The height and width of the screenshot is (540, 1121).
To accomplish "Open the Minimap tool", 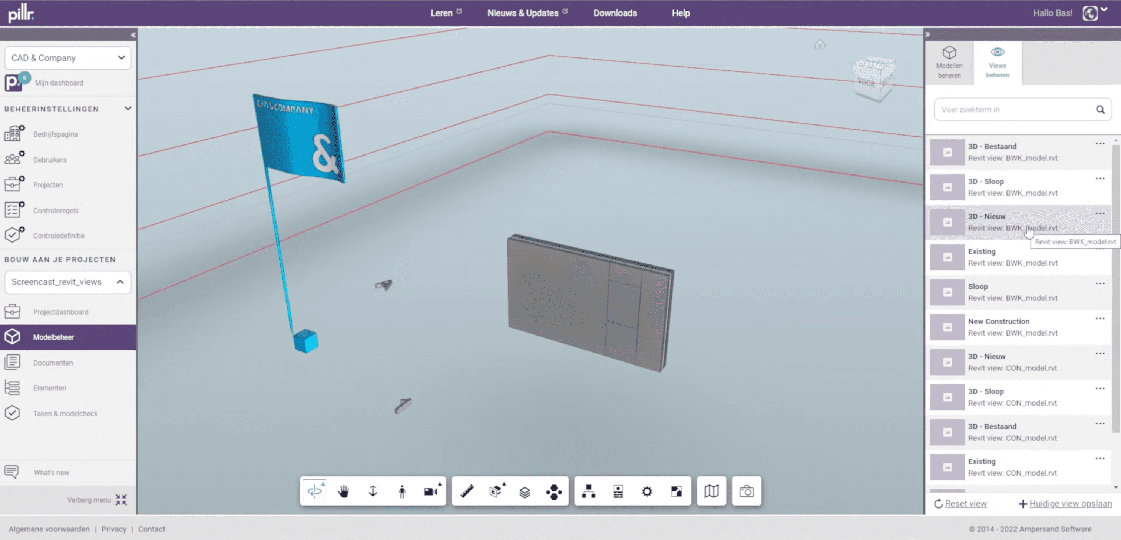I will pyautogui.click(x=711, y=491).
